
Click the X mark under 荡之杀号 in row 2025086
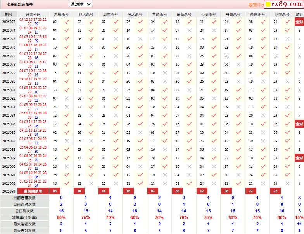[x=140, y=132]
